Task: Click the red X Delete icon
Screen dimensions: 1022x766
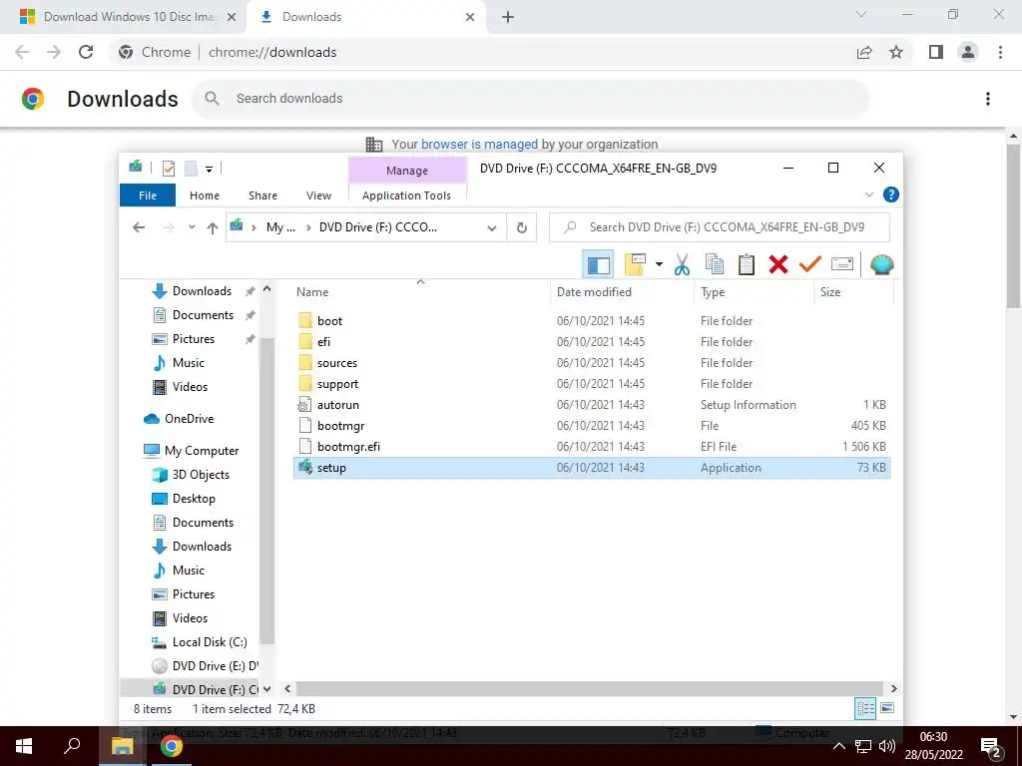Action: pyautogui.click(x=778, y=264)
